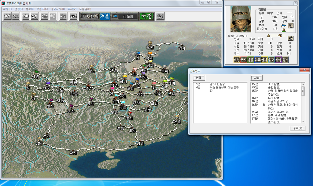Select the purple-bordered 계략 command icon
Viewport: 313px width, 186px height.
[278, 60]
